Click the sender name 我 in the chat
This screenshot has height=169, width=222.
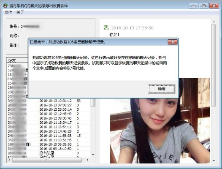click(x=106, y=27)
